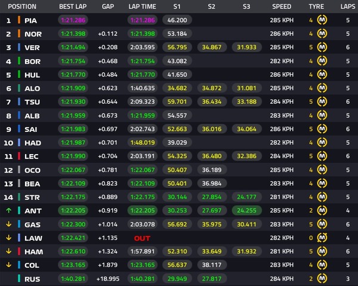
Task: Click the medium tyre icon in TSU's row
Action: [x=322, y=102]
